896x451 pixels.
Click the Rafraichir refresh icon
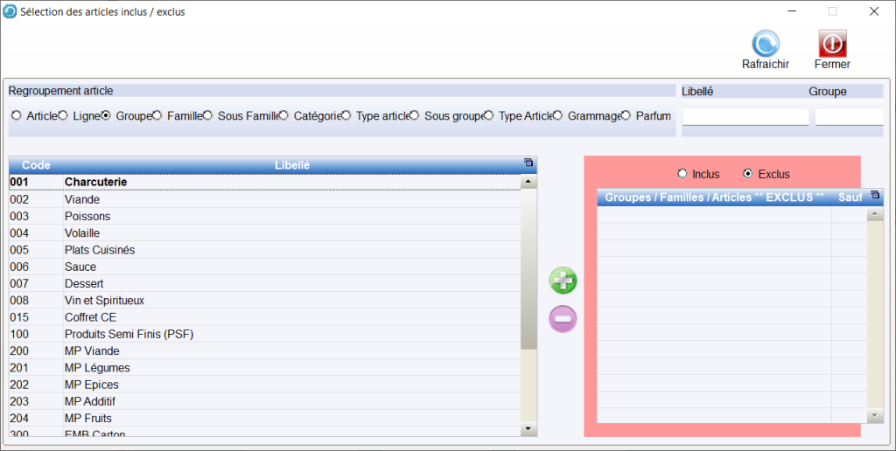point(766,44)
